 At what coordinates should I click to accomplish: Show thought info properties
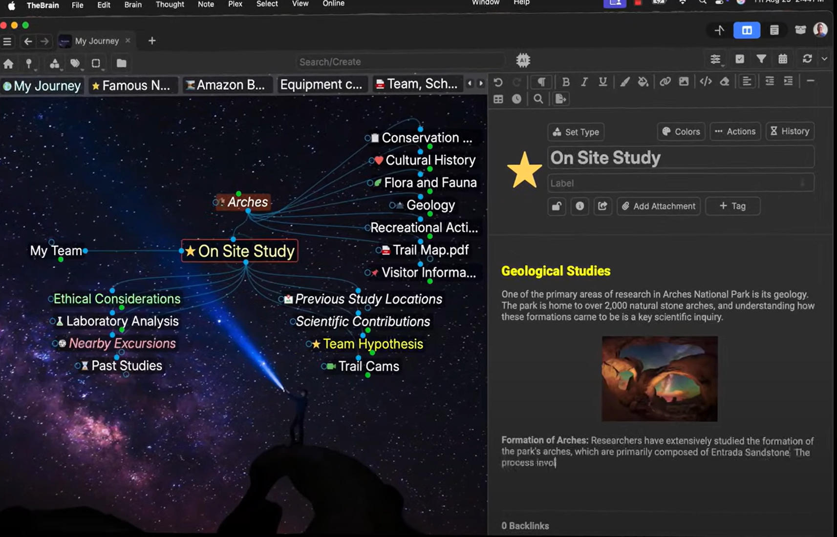pos(579,206)
